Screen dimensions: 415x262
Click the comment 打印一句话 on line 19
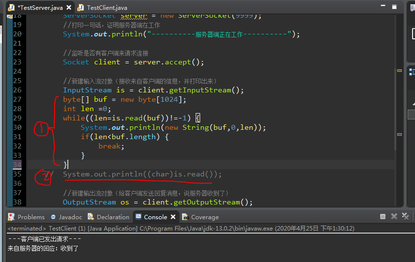click(112, 25)
